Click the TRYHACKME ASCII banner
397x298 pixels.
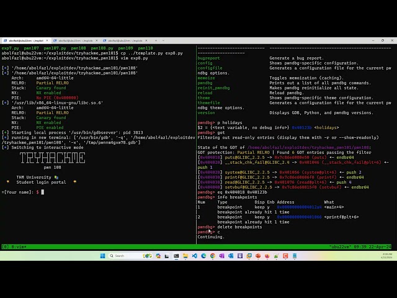[52, 158]
